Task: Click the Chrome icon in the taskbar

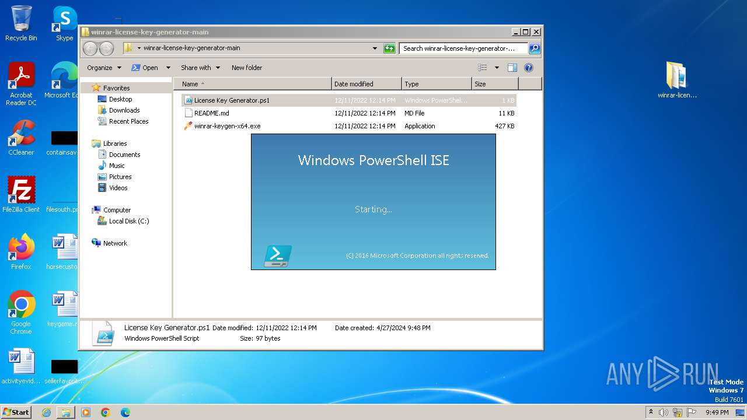Action: (x=106, y=412)
